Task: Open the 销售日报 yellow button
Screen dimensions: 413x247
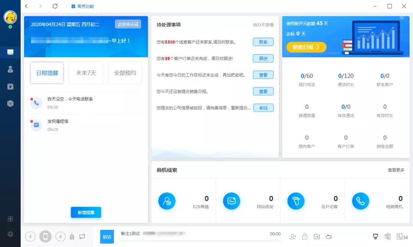Action: point(306,47)
